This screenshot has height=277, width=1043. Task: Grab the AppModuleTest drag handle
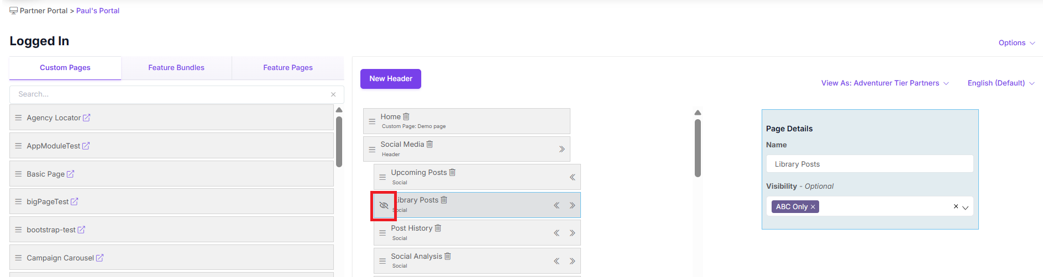18,146
